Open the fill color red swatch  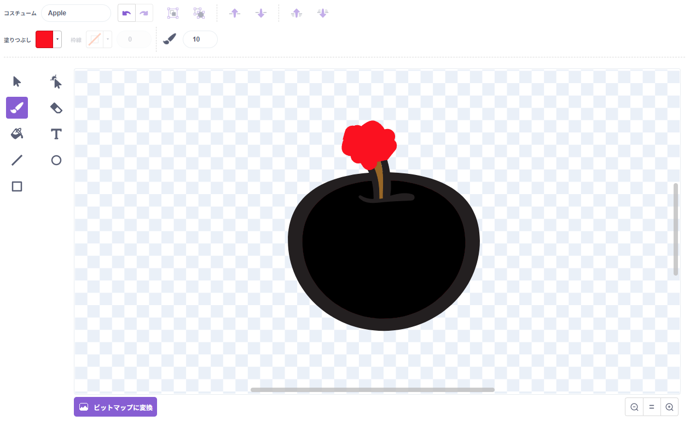44,39
